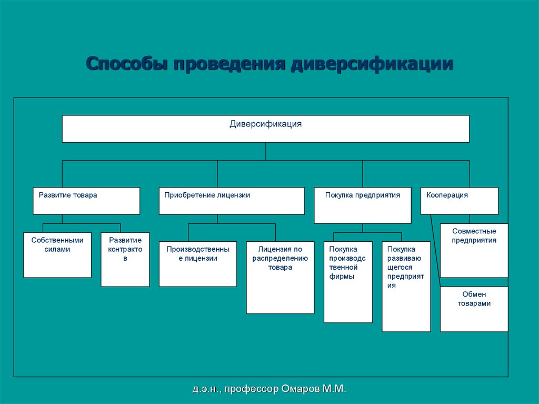
Task: Select 'Покупка развивающегося предприятия' box
Action: tap(406, 287)
